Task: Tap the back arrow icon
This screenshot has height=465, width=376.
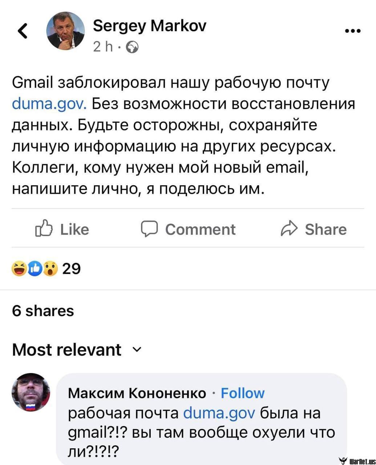Action: tap(23, 31)
